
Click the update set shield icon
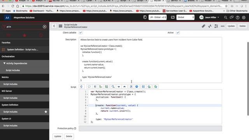pyautogui.click(x=145, y=17)
